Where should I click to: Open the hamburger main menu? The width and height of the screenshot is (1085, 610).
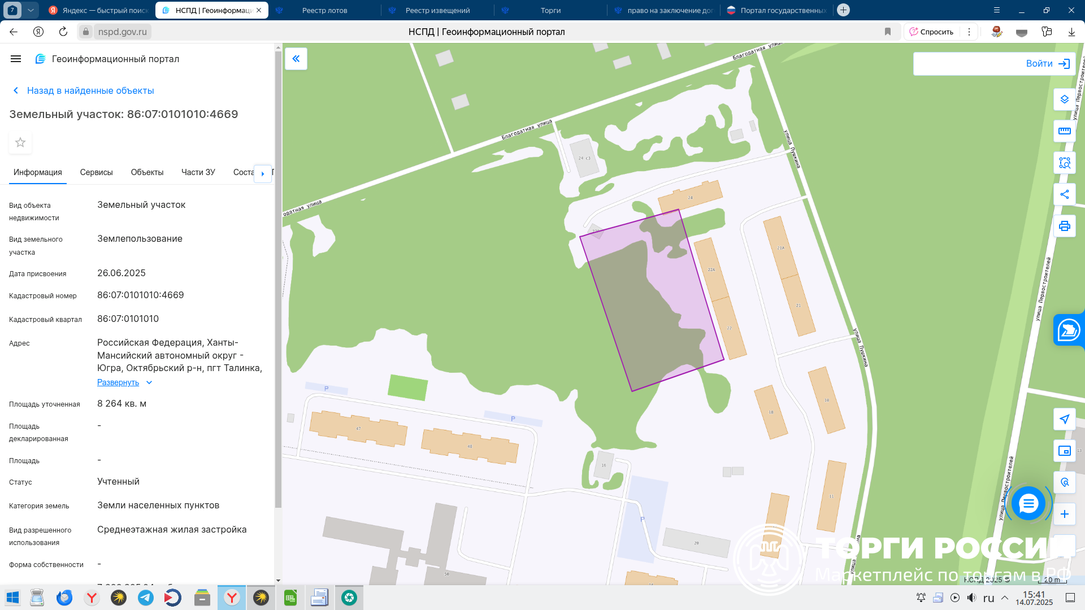click(16, 59)
